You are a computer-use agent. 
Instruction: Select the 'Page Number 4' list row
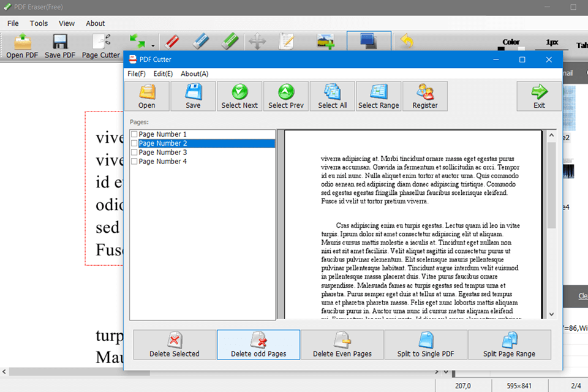point(203,161)
